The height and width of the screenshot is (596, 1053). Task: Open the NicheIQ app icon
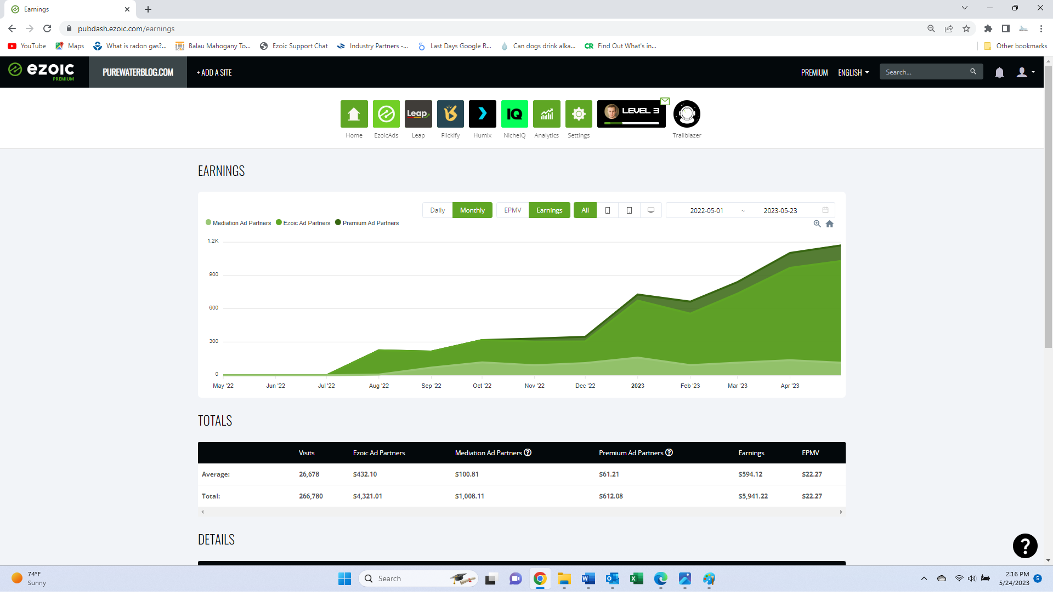coord(514,114)
